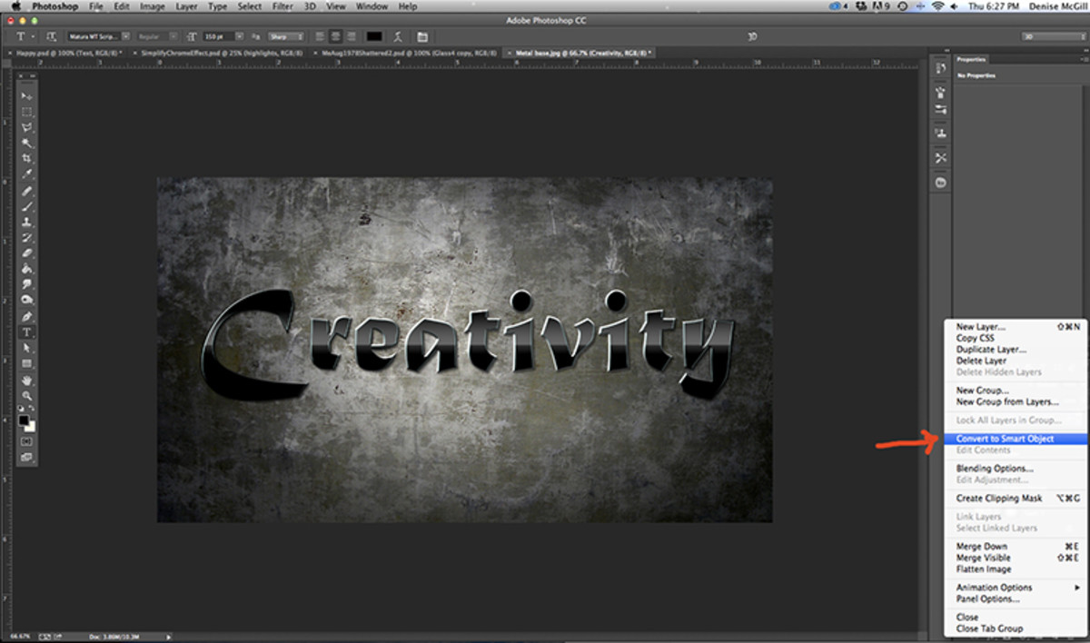
Task: Switch to Happy.psd document tab
Action: pos(64,53)
